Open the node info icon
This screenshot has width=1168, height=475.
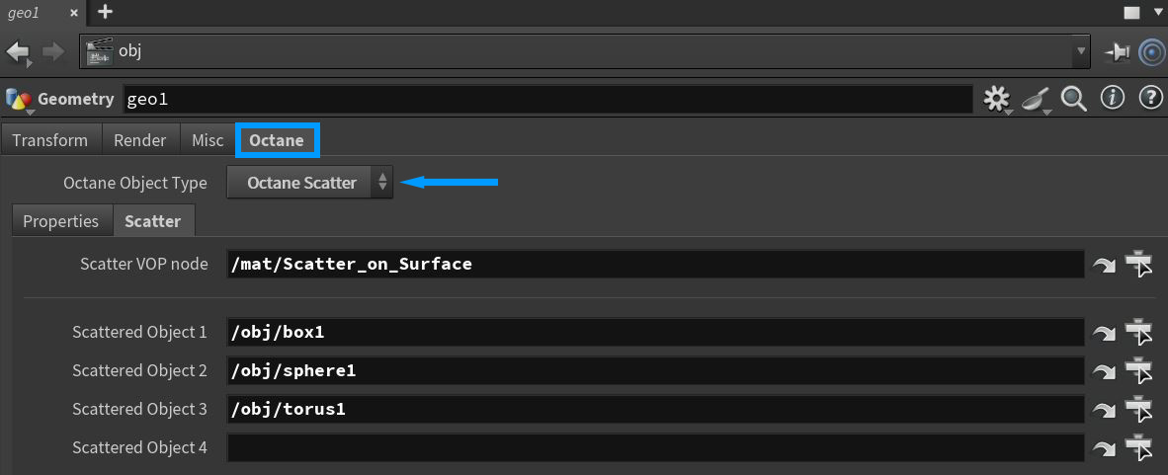pyautogui.click(x=1113, y=98)
